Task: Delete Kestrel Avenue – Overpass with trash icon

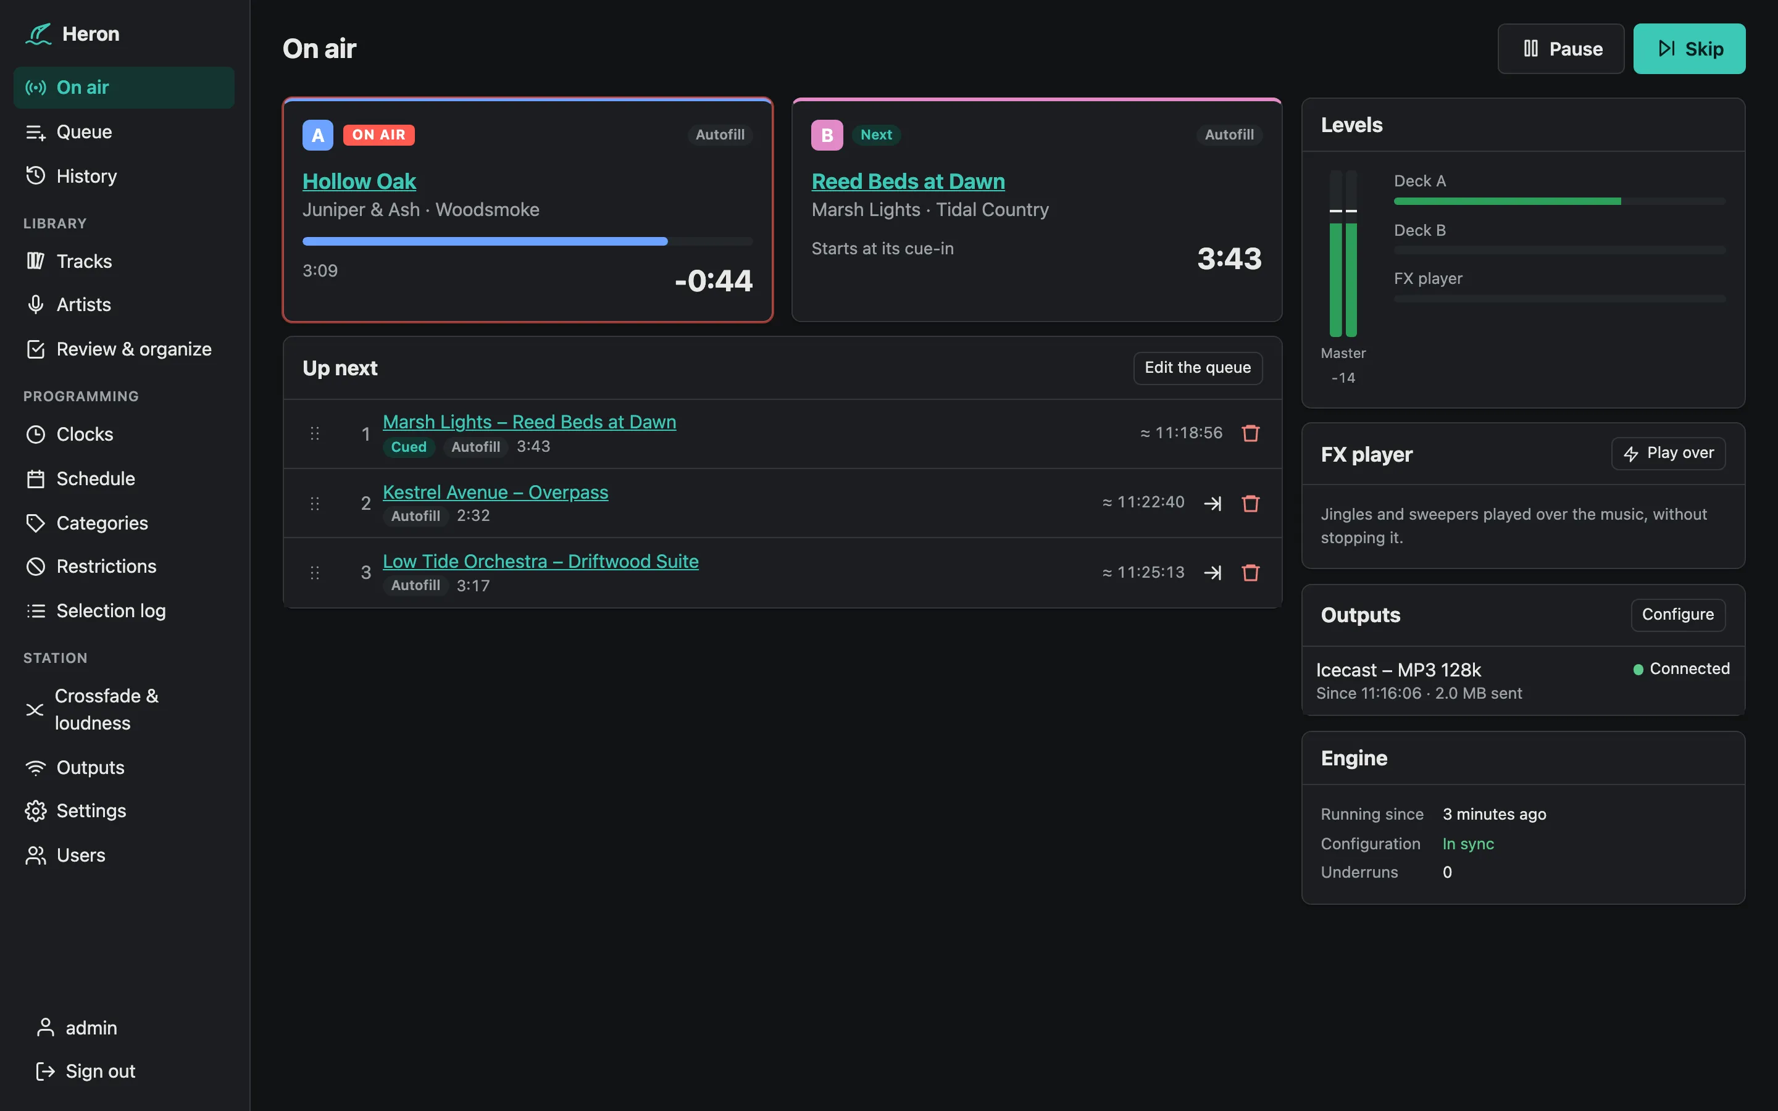Action: point(1251,503)
